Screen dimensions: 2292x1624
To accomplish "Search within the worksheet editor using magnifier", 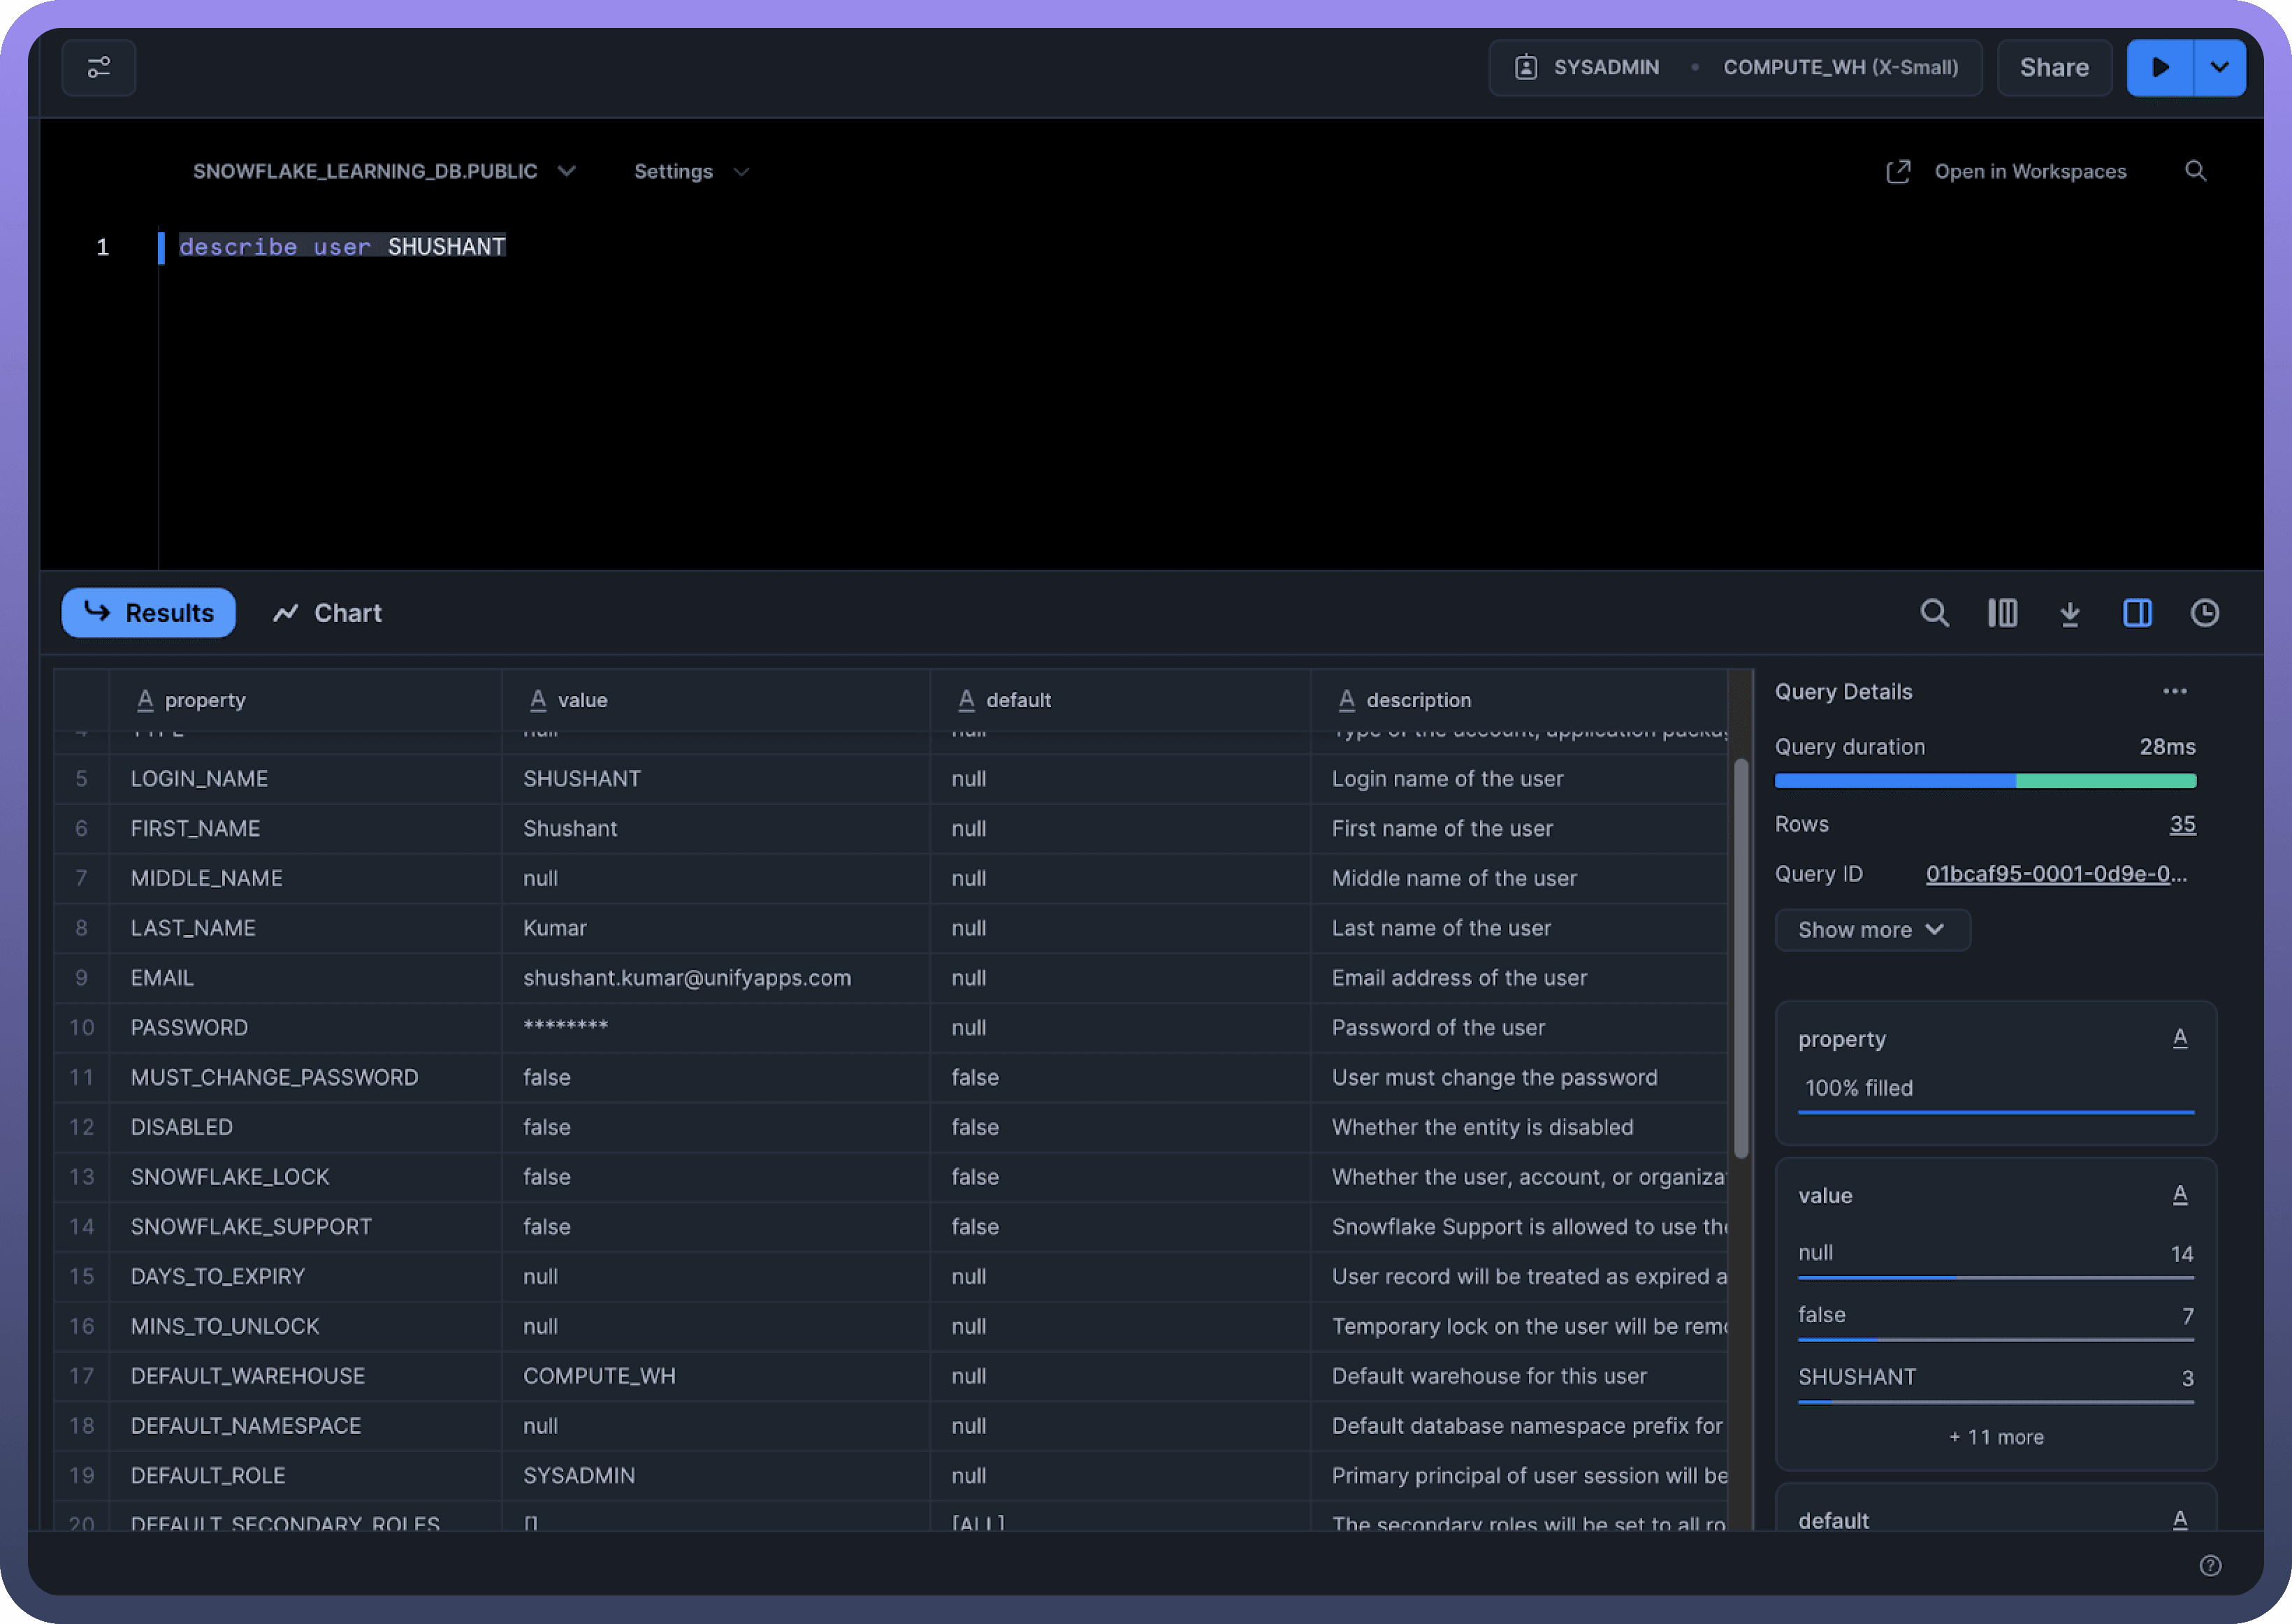I will click(x=2195, y=171).
